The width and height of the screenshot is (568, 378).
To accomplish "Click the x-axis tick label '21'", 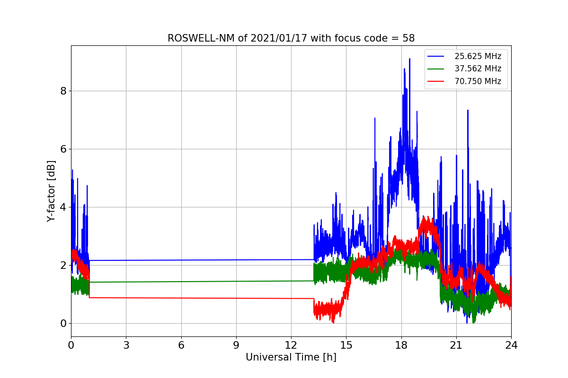I will [x=456, y=345].
